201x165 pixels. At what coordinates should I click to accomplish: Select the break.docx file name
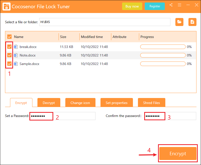28,47
